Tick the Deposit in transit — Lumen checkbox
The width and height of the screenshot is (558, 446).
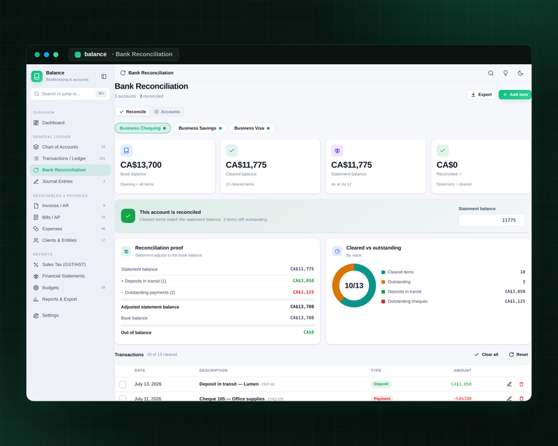[123, 385]
